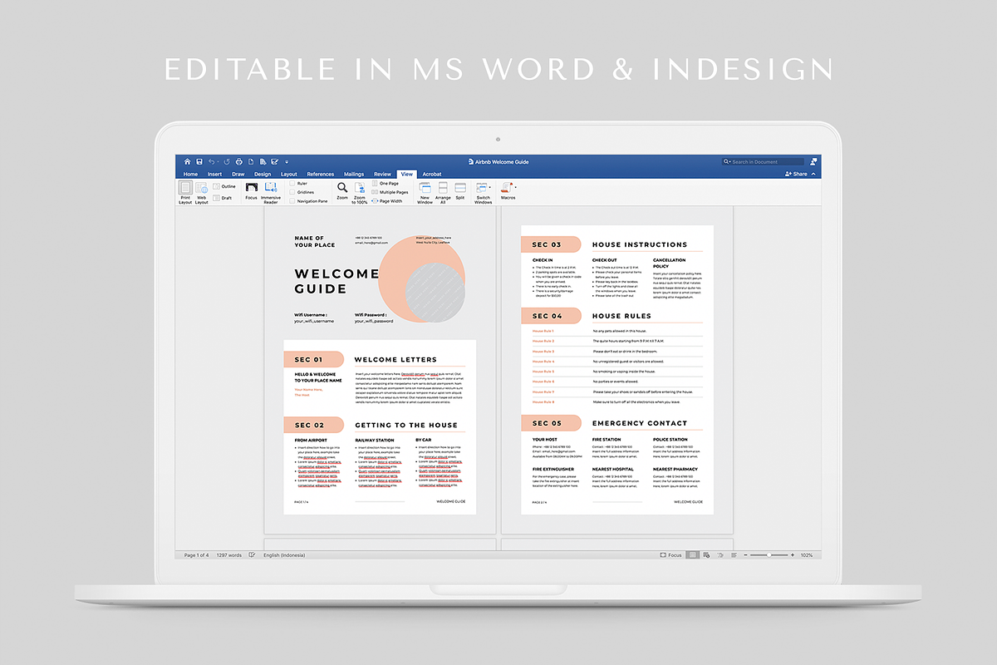Open the Home tab

tap(190, 175)
